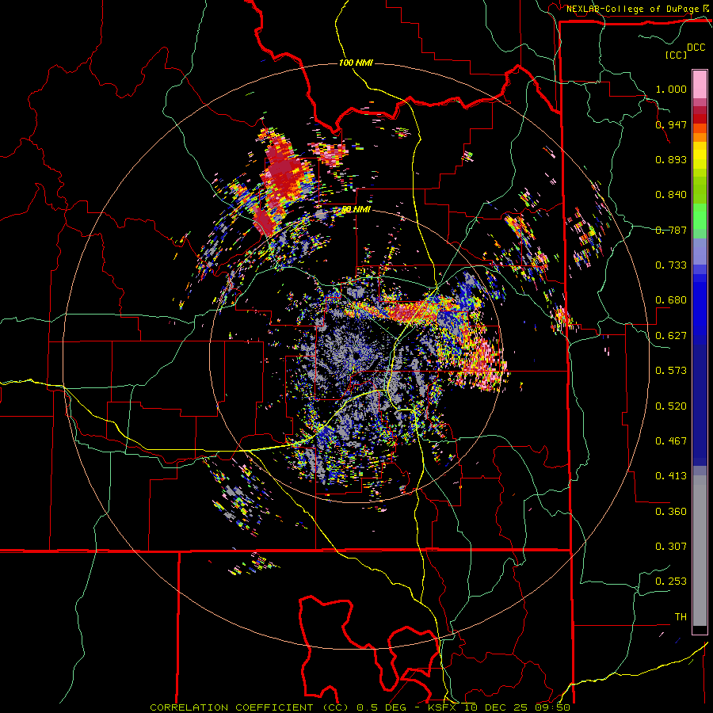The height and width of the screenshot is (713, 713).
Task: Click the 10 DEC 25 date text
Action: 496,707
